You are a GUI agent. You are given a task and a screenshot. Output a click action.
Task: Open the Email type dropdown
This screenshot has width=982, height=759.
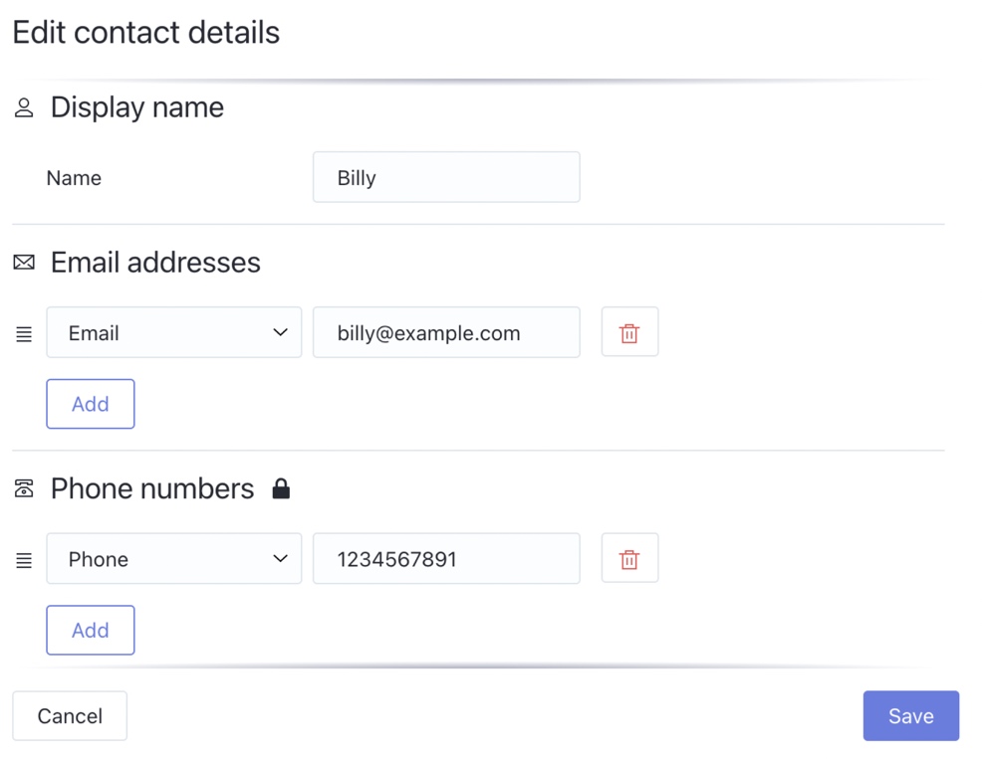point(174,332)
